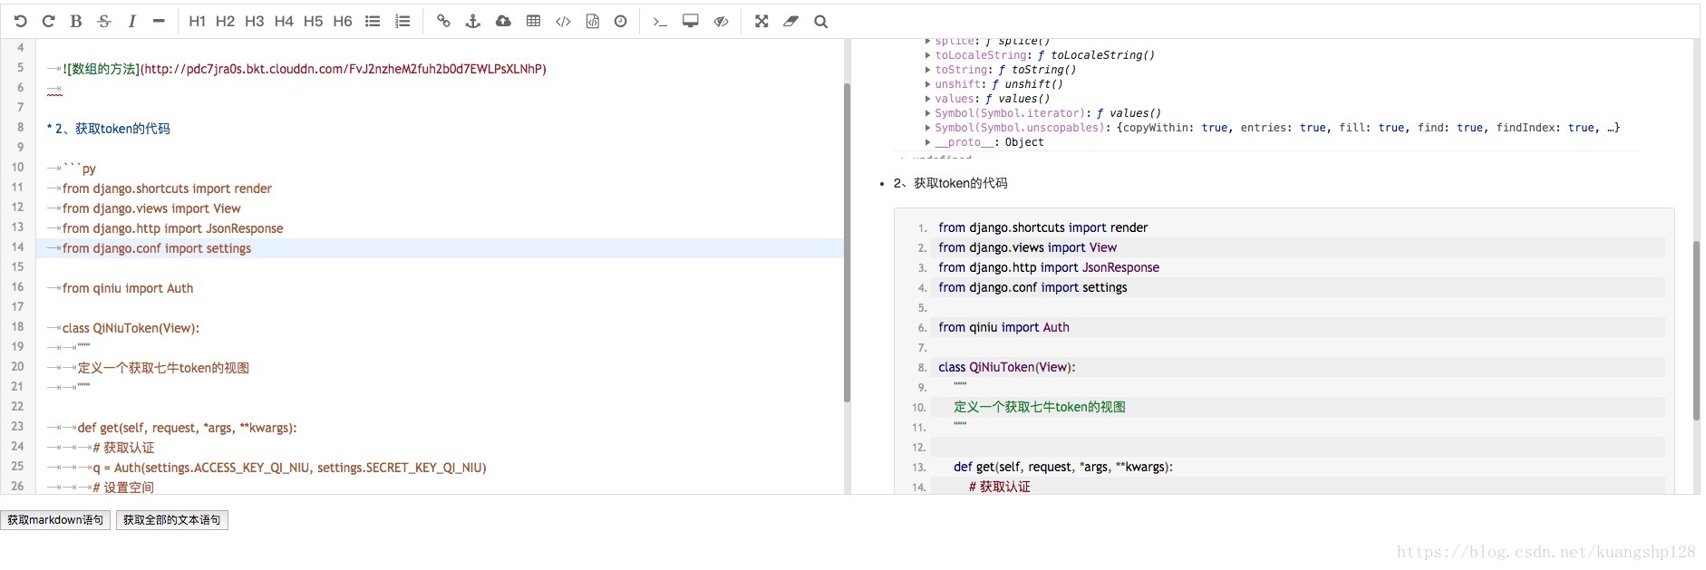
Task: Click editor line '# 设置空间'
Action: click(123, 488)
